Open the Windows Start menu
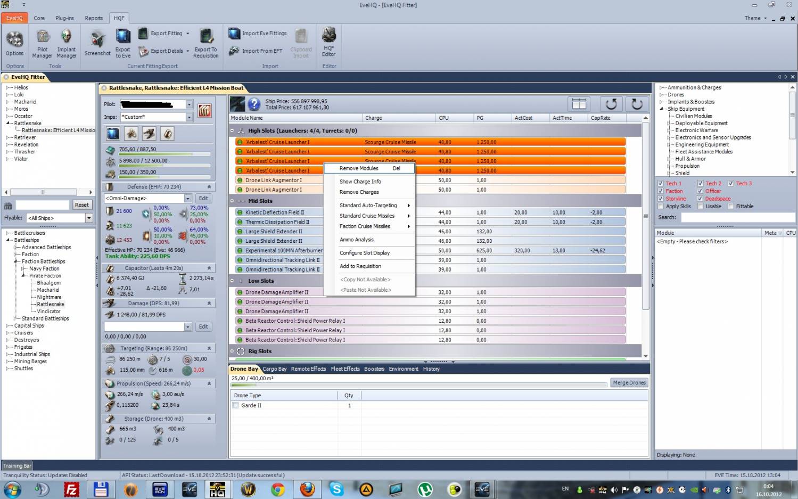The image size is (798, 499). (12, 489)
